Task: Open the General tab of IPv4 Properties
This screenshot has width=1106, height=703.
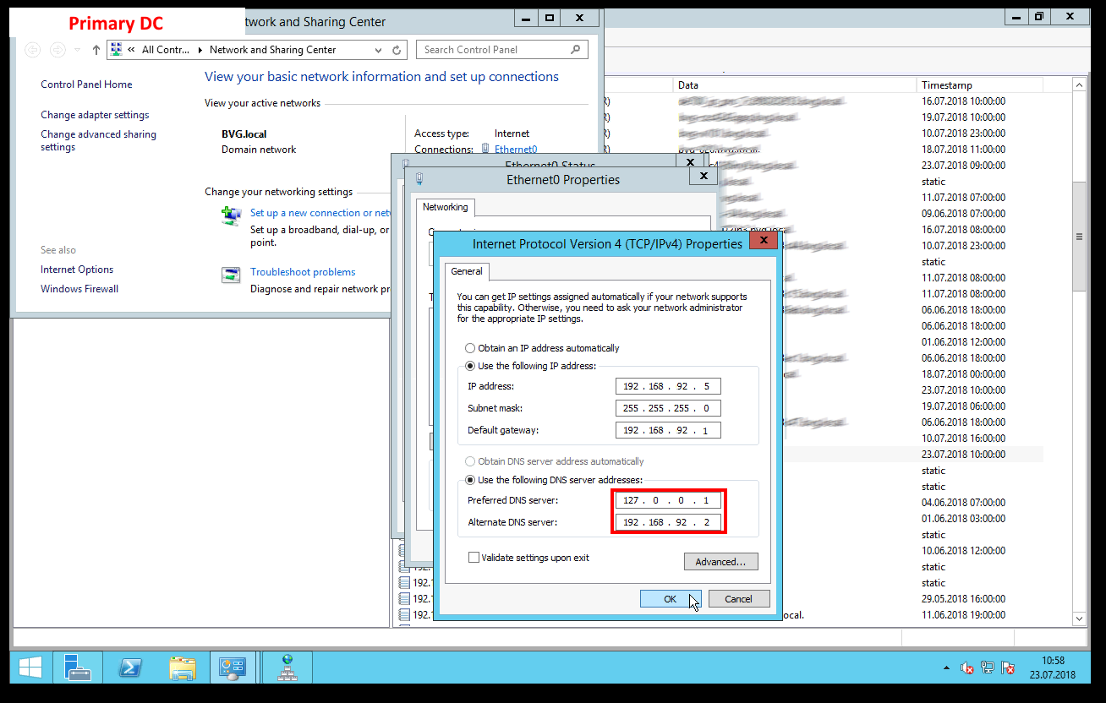Action: (467, 271)
